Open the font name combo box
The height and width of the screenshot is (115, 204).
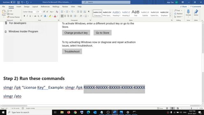click(30, 12)
